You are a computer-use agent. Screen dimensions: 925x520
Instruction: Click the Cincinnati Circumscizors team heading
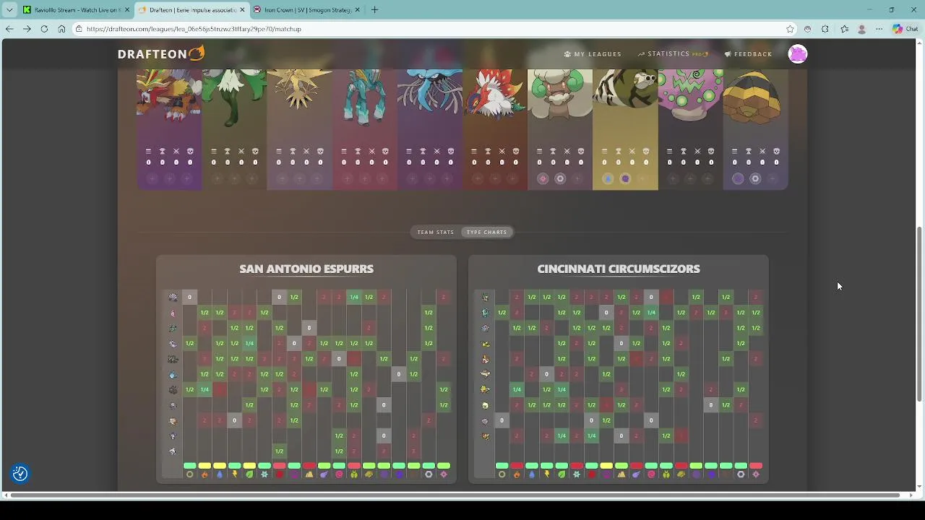[619, 269]
